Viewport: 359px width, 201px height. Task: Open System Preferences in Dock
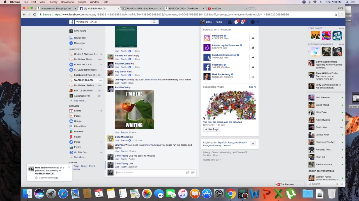point(218,193)
